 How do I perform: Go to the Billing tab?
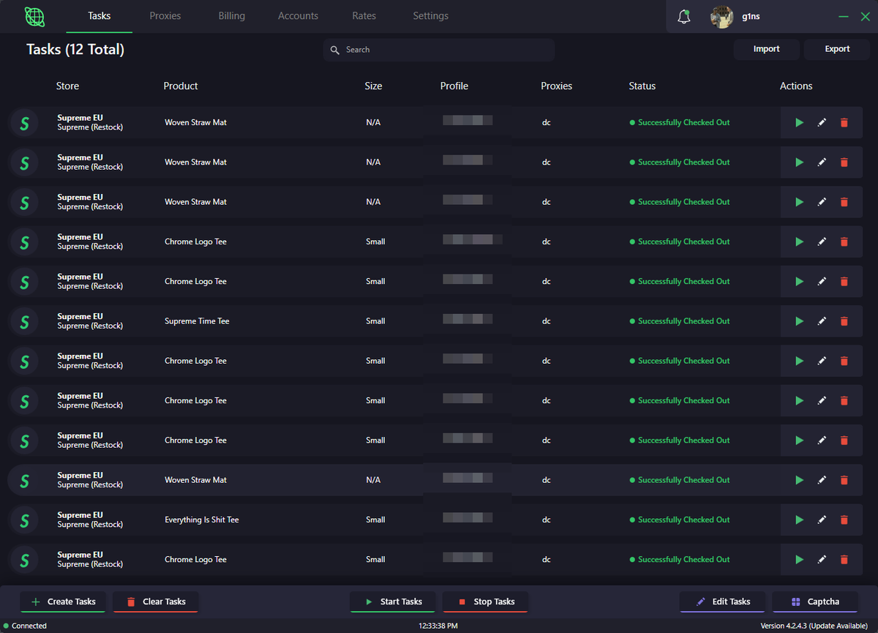[231, 16]
